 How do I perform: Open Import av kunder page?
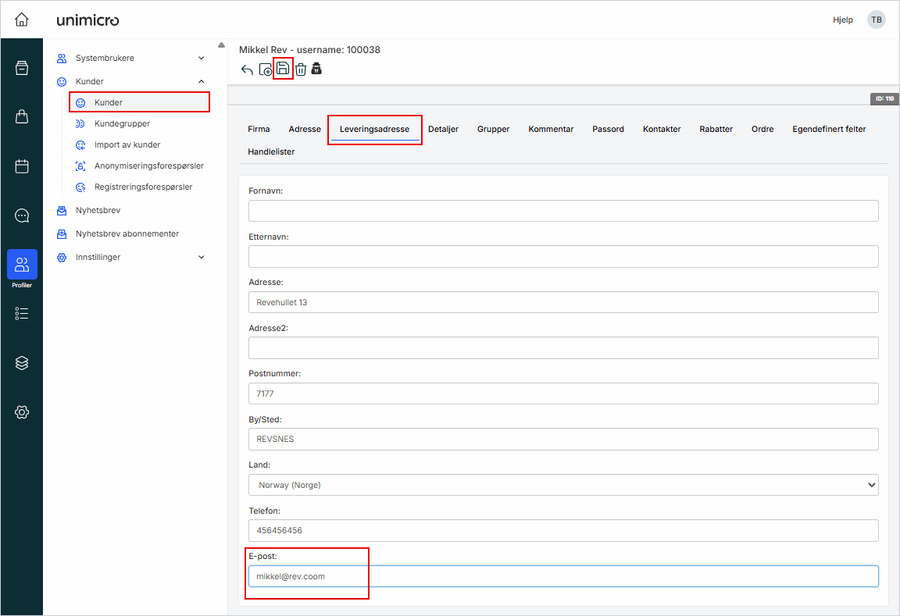click(x=127, y=145)
